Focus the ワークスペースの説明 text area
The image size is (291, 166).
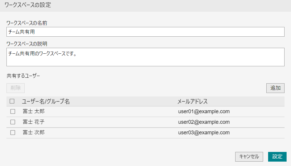click(x=145, y=57)
